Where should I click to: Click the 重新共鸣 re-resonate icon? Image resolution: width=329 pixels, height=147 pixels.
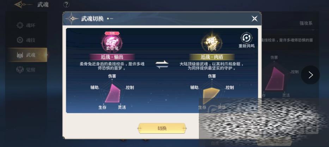(x=246, y=39)
